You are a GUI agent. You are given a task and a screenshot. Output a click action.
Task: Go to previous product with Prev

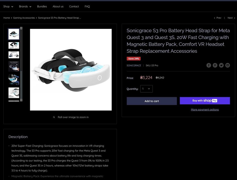[x=217, y=18]
